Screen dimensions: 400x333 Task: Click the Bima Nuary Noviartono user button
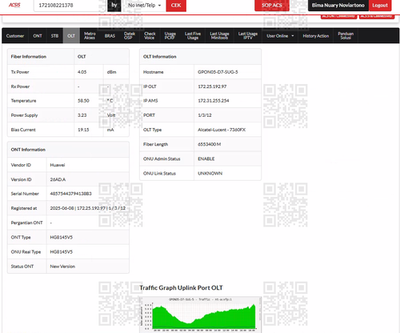pos(338,6)
